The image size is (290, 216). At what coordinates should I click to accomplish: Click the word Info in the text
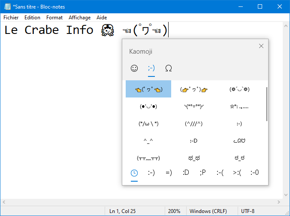80,30
